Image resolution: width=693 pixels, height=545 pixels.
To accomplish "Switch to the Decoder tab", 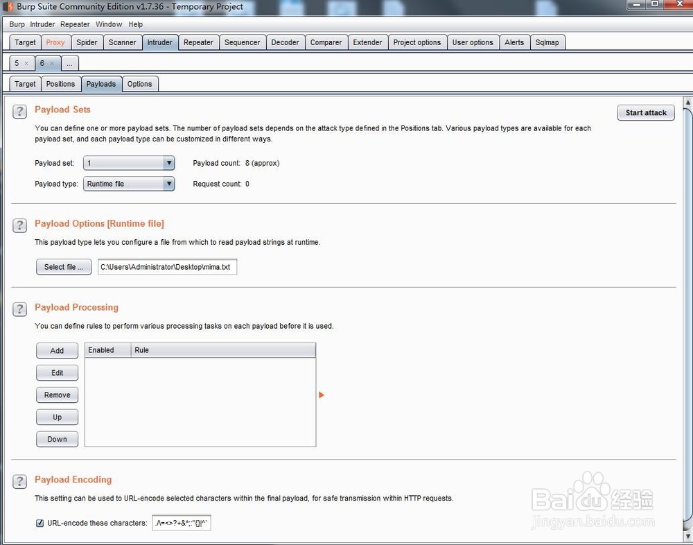I will (285, 42).
